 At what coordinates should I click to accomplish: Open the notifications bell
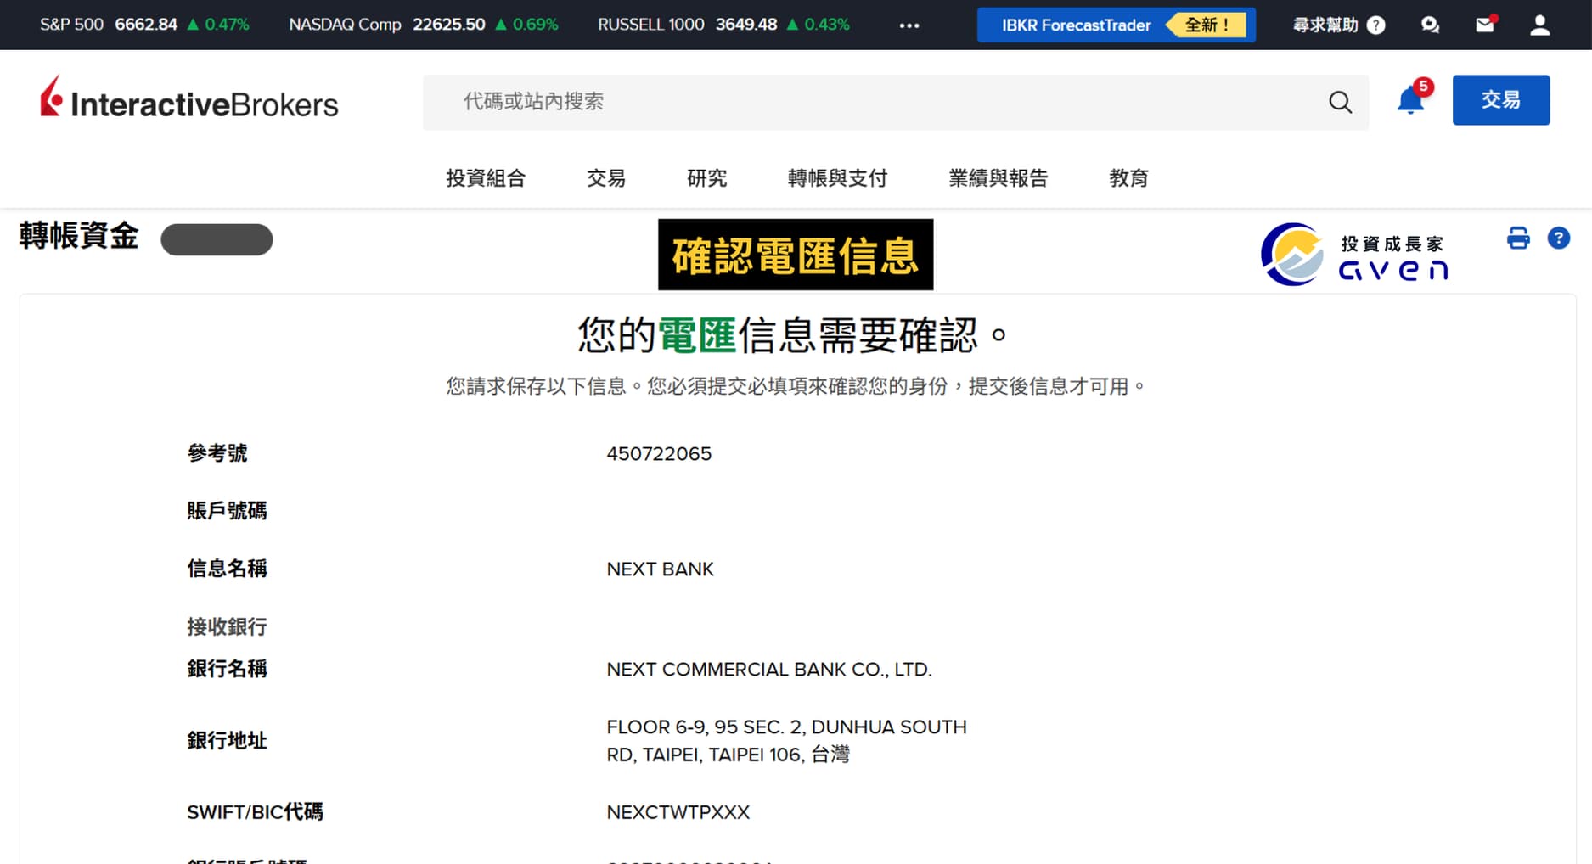pos(1410,100)
